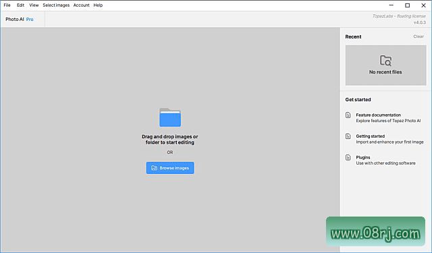This screenshot has width=432, height=253.
Task: Open the Edit menu
Action: tap(20, 5)
